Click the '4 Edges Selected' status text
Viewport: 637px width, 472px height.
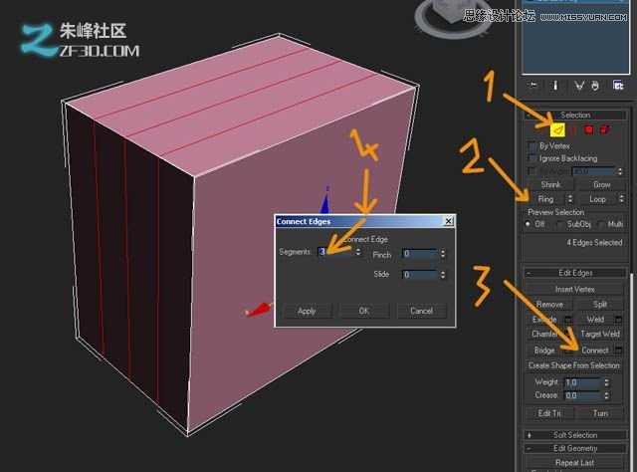point(594,243)
